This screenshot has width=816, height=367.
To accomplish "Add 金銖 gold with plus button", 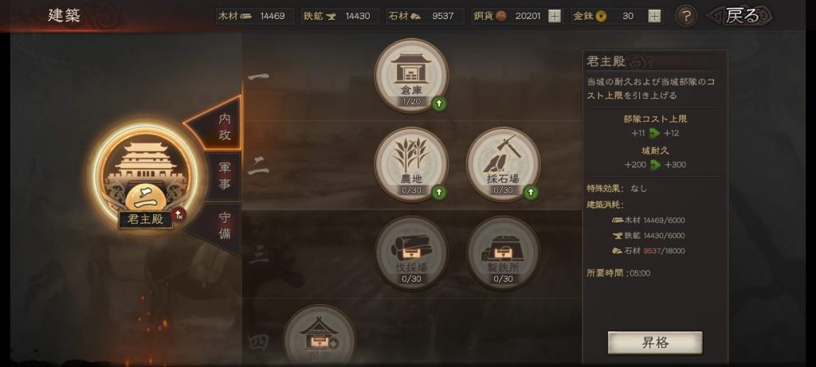I will [x=655, y=16].
